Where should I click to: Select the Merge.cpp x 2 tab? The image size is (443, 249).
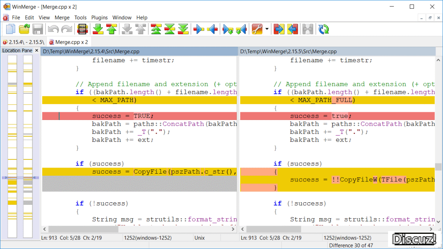[69, 42]
